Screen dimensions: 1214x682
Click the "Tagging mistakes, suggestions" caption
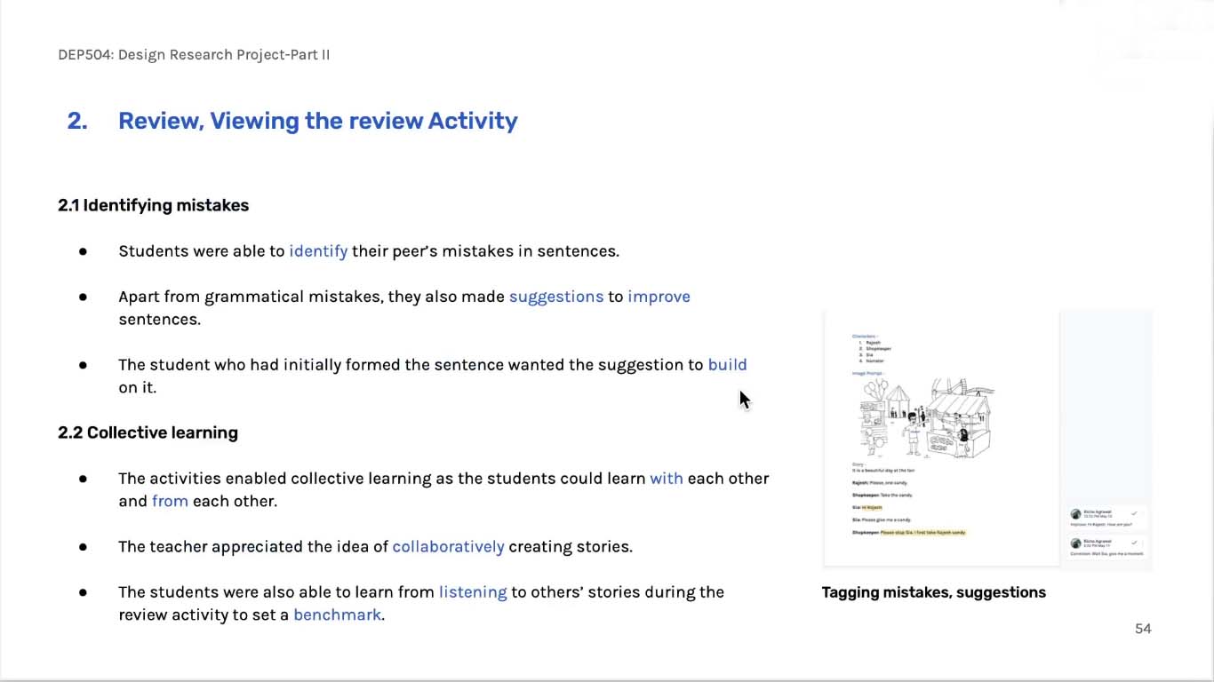[x=933, y=592]
